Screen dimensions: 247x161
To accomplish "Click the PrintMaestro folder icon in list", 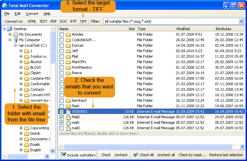I will (68, 67).
